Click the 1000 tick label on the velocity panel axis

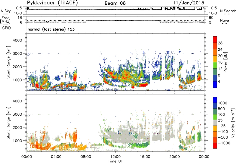(17, 141)
